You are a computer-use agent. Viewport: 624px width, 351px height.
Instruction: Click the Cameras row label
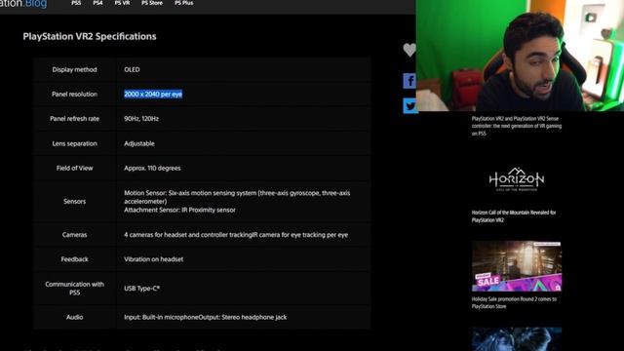[x=74, y=235]
